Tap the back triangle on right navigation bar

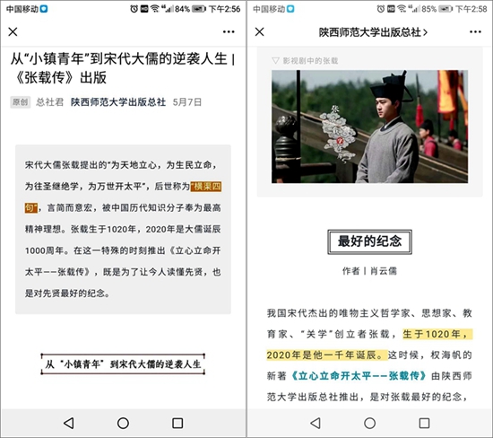[316, 423]
